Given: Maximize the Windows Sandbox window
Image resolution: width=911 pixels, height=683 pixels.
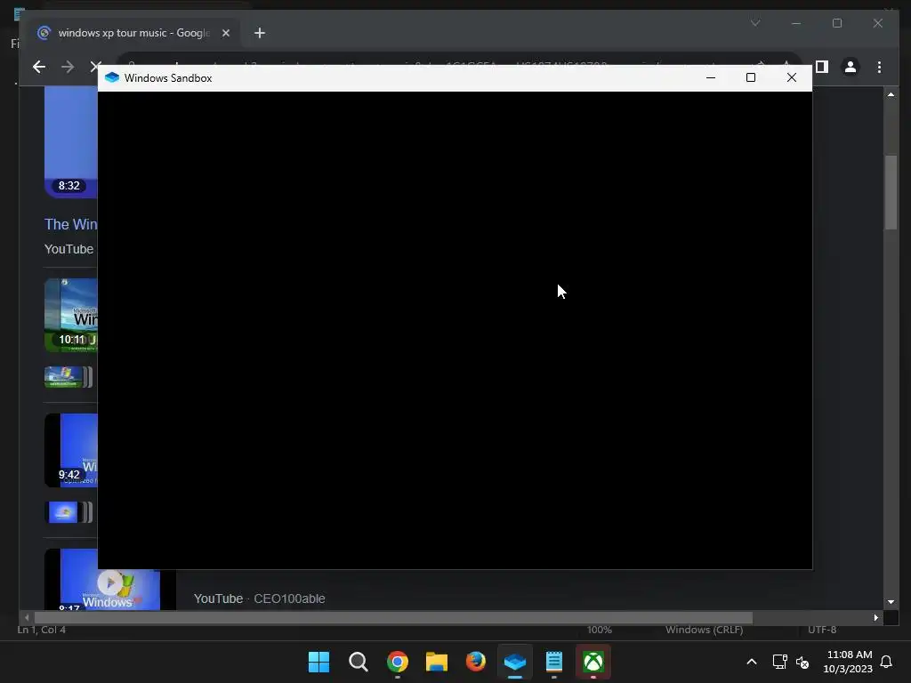Looking at the screenshot, I should [751, 77].
